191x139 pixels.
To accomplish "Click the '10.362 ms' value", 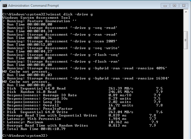I will coord(119,122).
